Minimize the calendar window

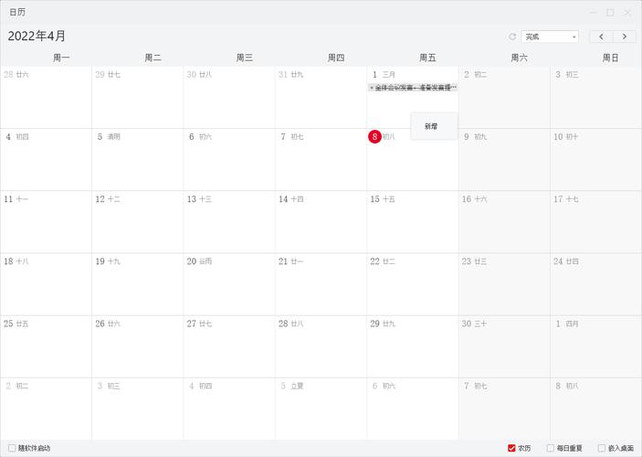pos(593,12)
